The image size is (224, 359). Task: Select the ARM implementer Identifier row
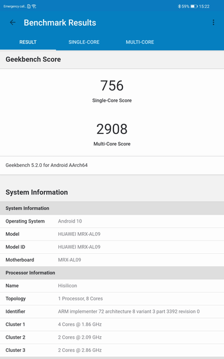[112, 311]
